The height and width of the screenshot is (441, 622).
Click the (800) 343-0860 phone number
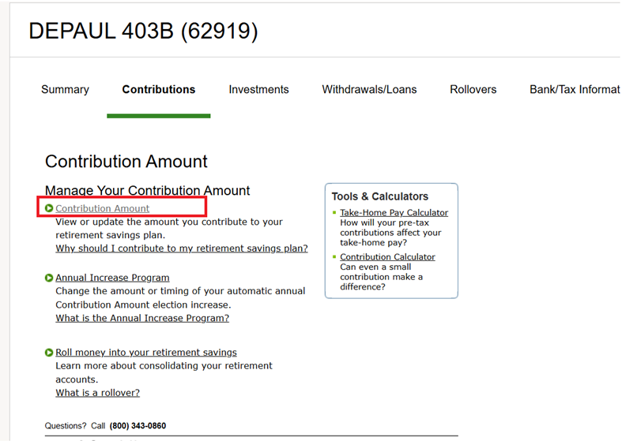[137, 426]
